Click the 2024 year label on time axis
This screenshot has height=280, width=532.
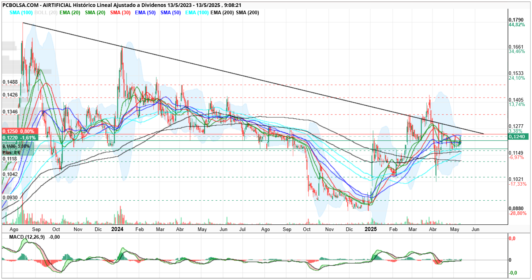[117, 229]
